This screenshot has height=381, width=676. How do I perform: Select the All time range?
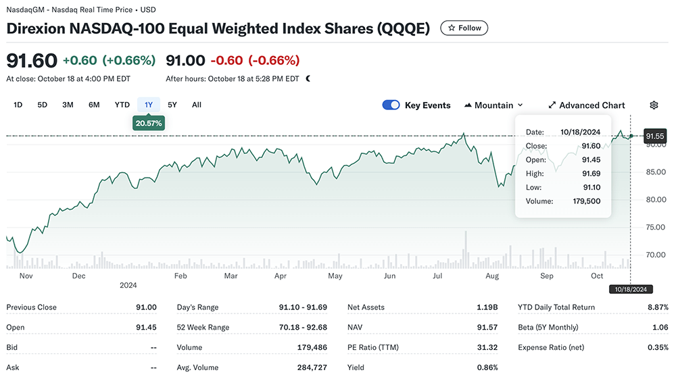[197, 105]
